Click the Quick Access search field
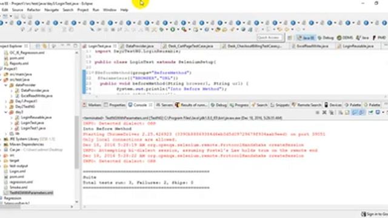Viewport: 388px width, 218px height. click(x=269, y=38)
